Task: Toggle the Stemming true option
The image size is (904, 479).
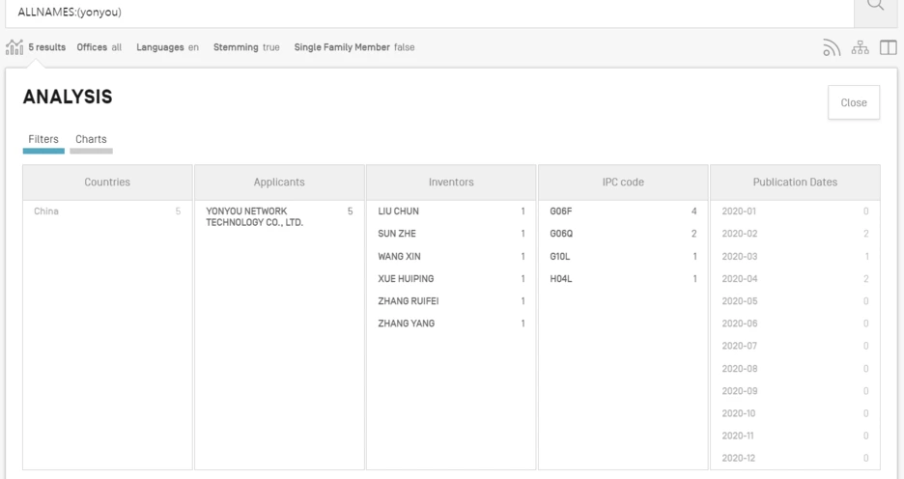Action: pos(245,48)
